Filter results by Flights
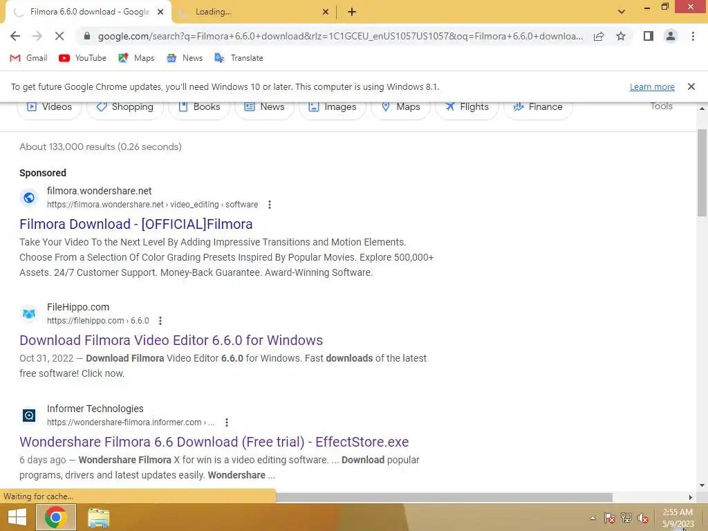Viewport: 708px width, 531px height. [x=467, y=107]
